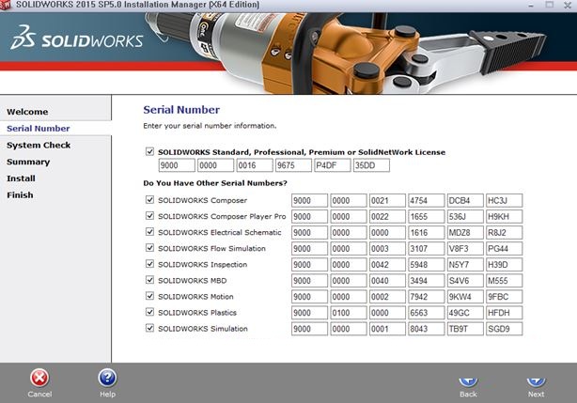Toggle SOLIDWORKS Composer checkbox
This screenshot has width=577, height=403.
(x=149, y=200)
